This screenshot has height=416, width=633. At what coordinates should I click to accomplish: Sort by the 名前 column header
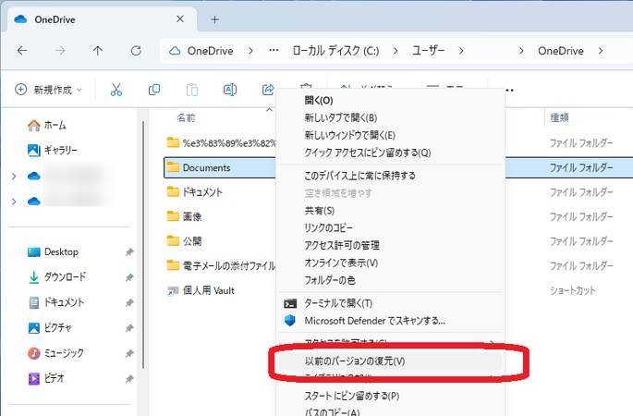point(186,118)
